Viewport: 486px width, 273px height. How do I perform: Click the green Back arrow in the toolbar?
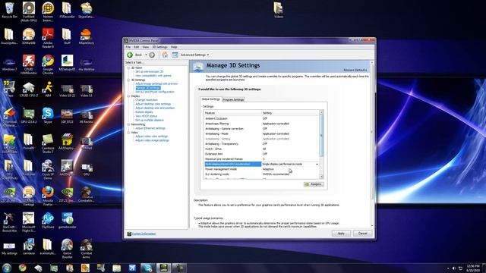(130, 55)
